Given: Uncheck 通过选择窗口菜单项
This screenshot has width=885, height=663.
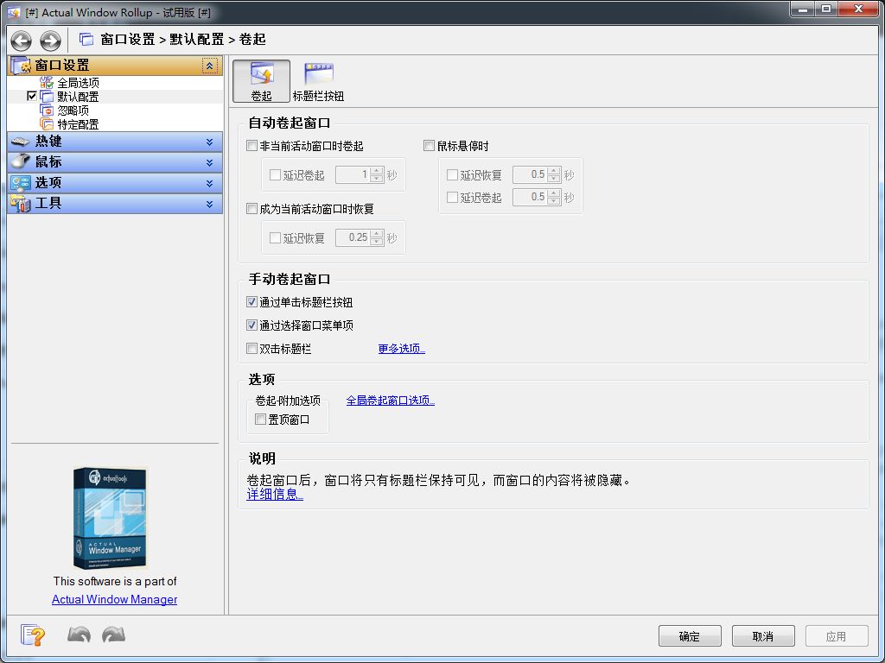Looking at the screenshot, I should coord(252,325).
